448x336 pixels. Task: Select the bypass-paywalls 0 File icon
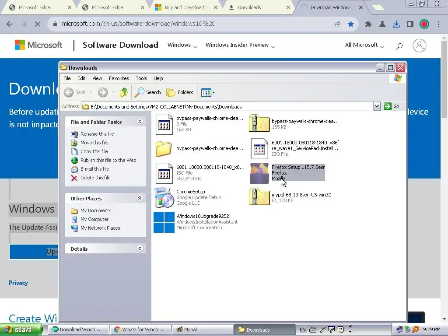(164, 124)
